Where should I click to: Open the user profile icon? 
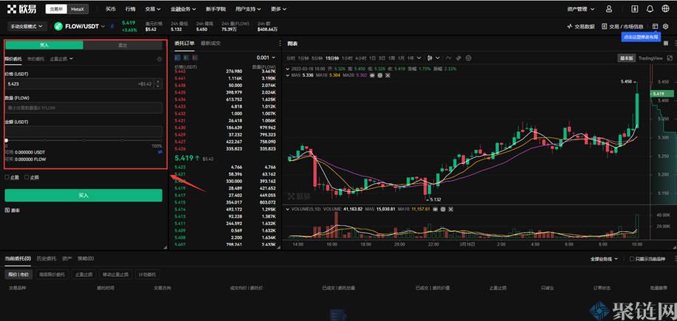click(609, 9)
